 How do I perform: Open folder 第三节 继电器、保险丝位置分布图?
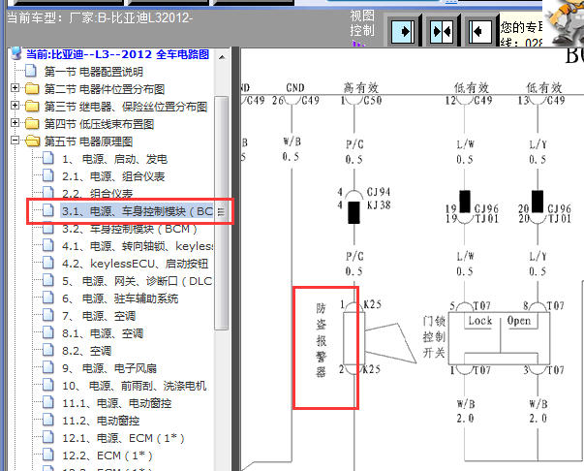[x=126, y=107]
